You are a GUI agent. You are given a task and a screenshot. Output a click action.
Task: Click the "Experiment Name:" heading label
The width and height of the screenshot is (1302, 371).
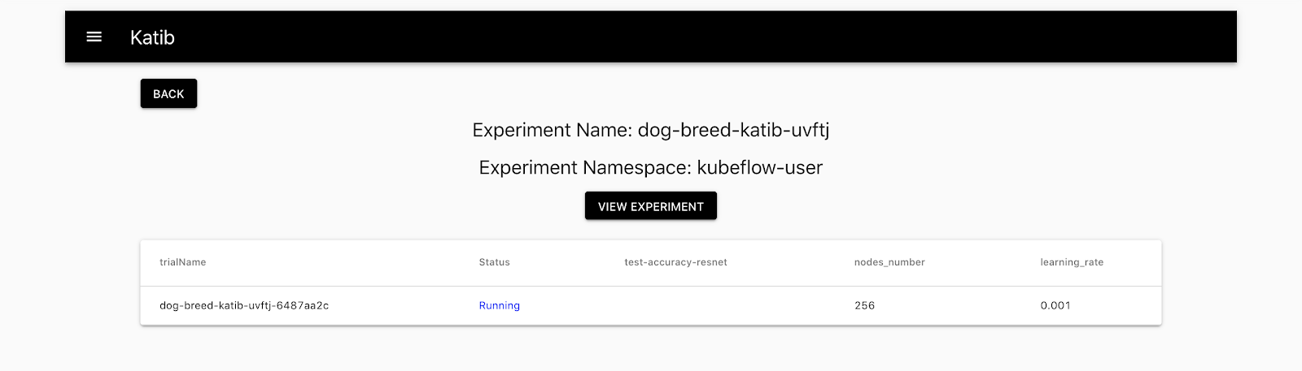553,130
